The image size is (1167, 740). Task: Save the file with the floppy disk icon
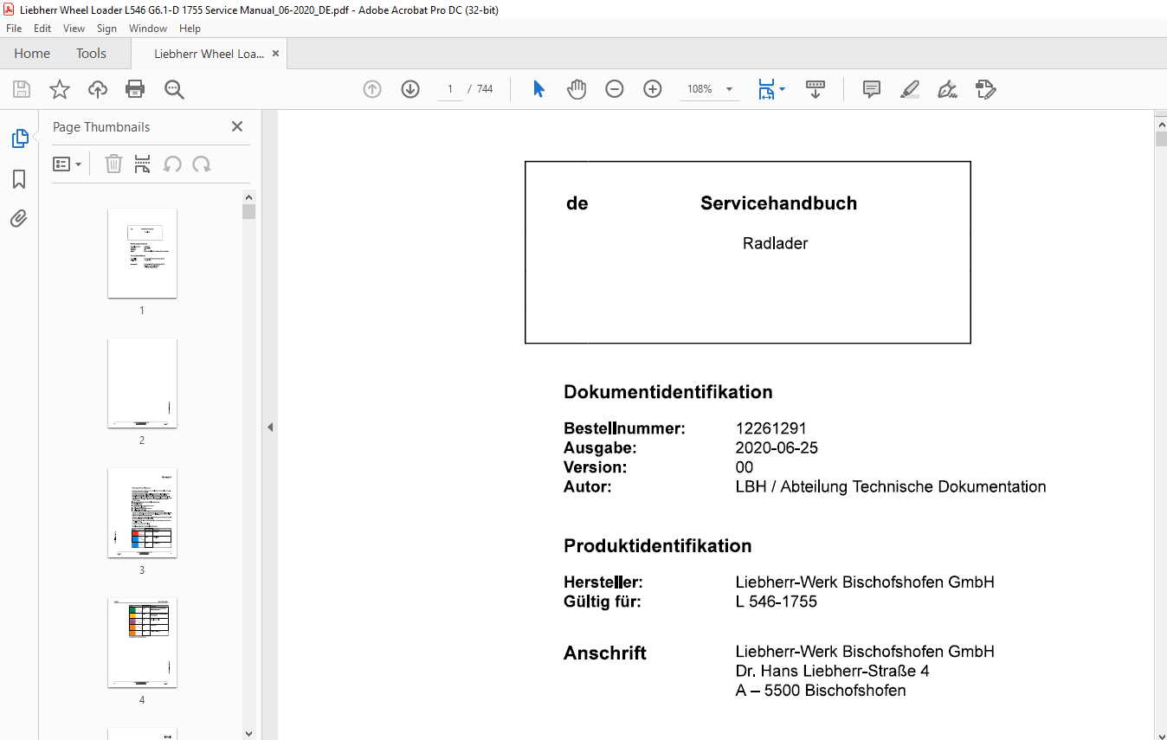(x=22, y=89)
